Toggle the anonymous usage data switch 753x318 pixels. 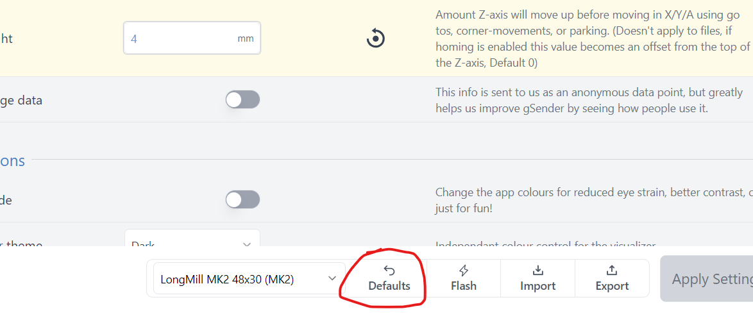point(242,100)
